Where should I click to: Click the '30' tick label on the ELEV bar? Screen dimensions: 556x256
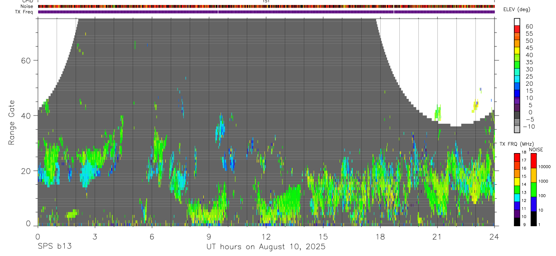pos(529,70)
